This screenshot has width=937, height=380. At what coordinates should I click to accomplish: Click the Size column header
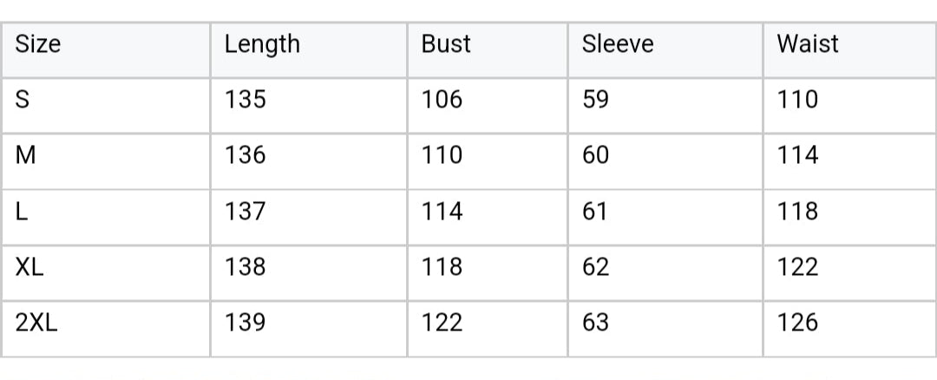(x=39, y=44)
